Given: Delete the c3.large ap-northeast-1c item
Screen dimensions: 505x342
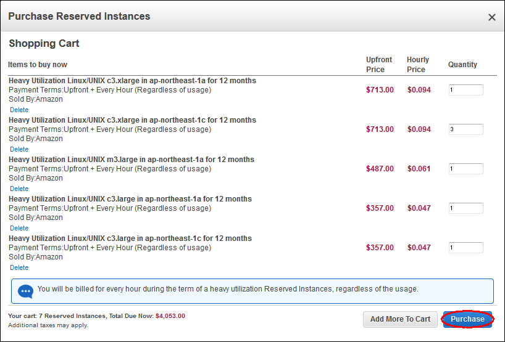Looking at the screenshot, I should click(19, 267).
